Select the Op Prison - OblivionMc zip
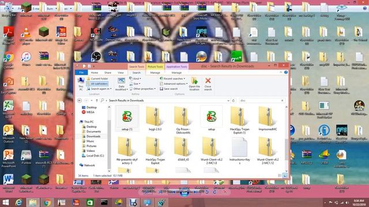 click(183, 120)
